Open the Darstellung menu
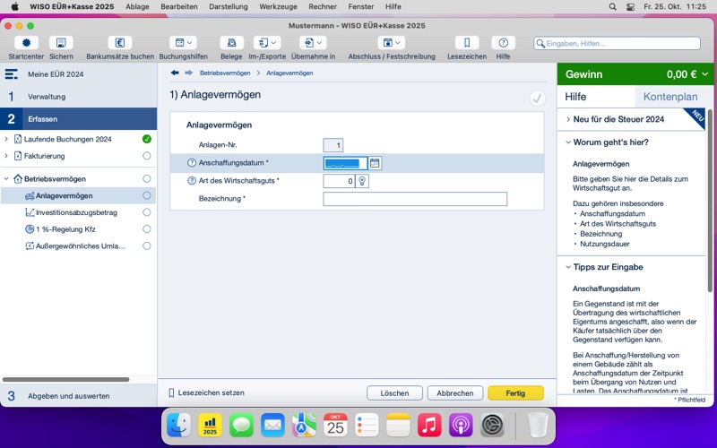Screen dimensions: 717x448 pos(229,7)
